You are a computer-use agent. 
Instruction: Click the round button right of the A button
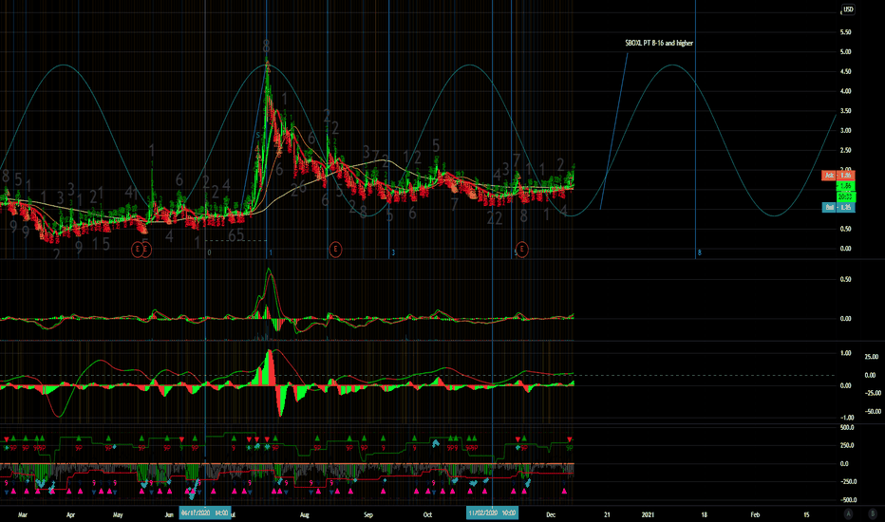point(873,513)
